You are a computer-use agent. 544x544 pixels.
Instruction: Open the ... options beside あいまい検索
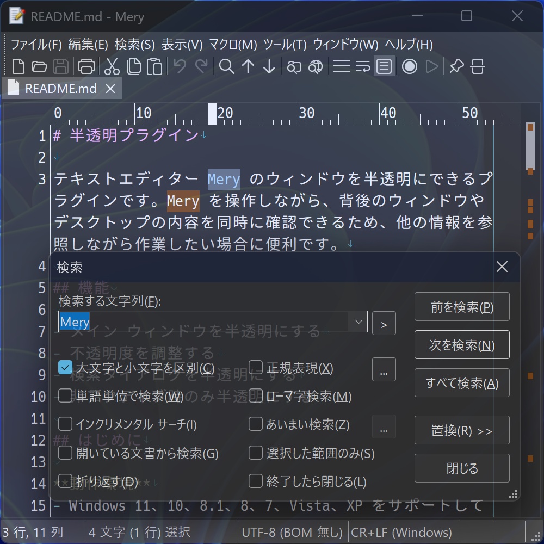click(384, 426)
